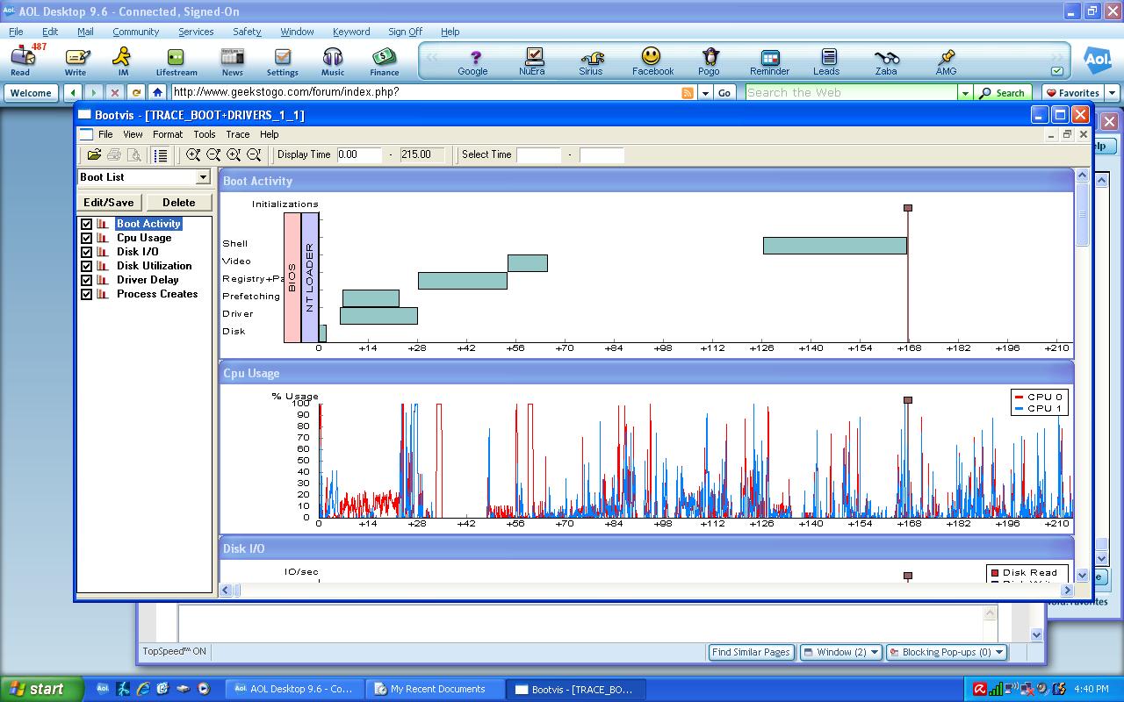
Task: Click the Bootvis print preview icon
Action: tap(134, 155)
